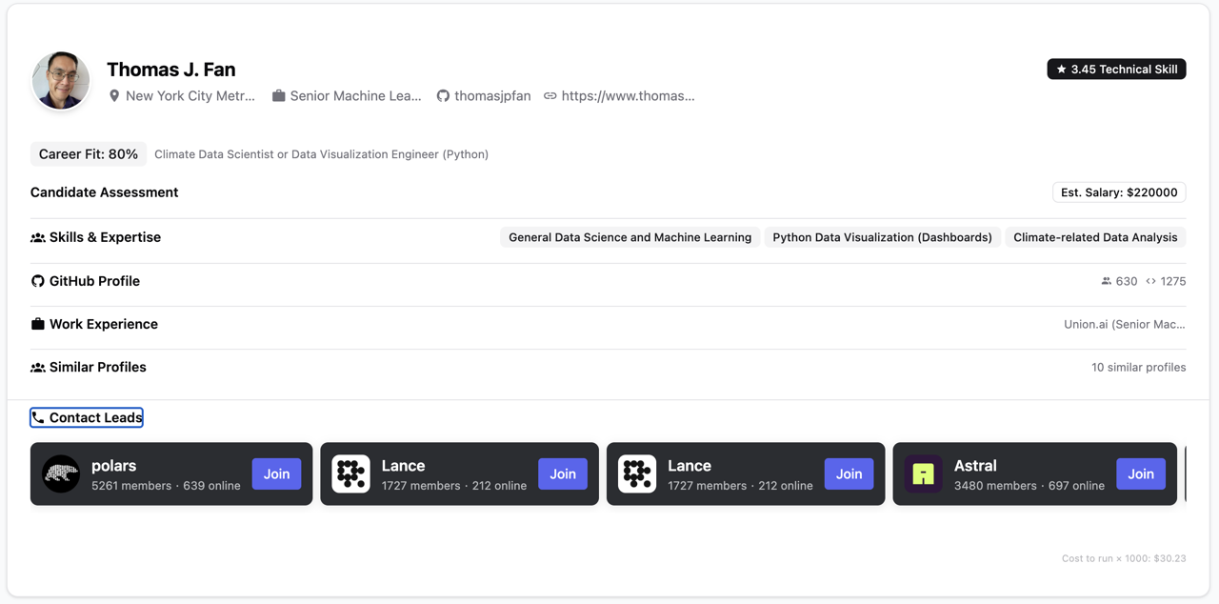Screen dimensions: 1219x604
Task: Click the location pin icon
Action: [x=114, y=96]
